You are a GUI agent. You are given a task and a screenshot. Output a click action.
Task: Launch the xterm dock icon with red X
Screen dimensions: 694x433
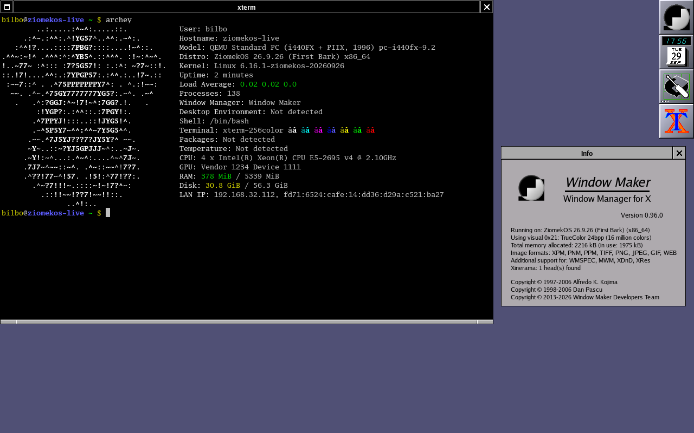point(676,121)
